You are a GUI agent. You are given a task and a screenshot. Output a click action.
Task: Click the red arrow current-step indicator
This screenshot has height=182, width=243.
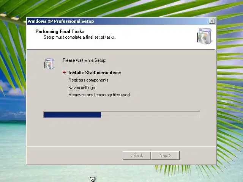64,72
